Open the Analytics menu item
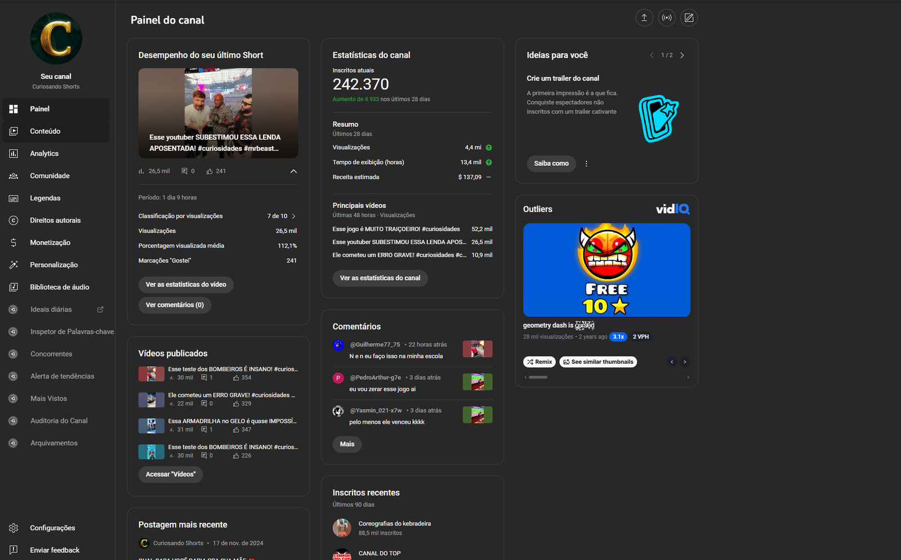 coord(56,153)
